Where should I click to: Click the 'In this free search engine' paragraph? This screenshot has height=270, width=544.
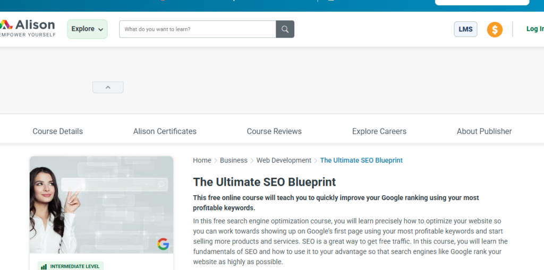[x=351, y=241]
